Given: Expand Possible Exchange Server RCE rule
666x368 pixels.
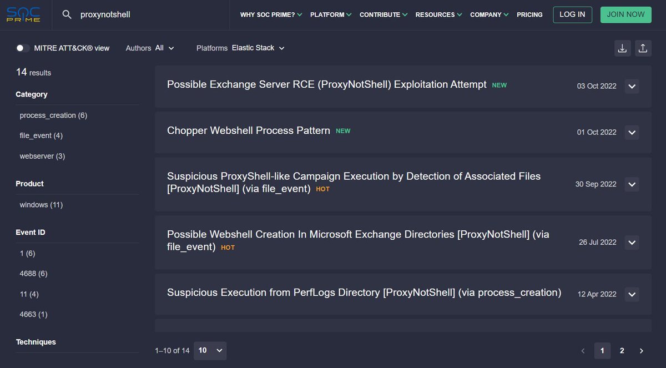Looking at the screenshot, I should tap(632, 86).
